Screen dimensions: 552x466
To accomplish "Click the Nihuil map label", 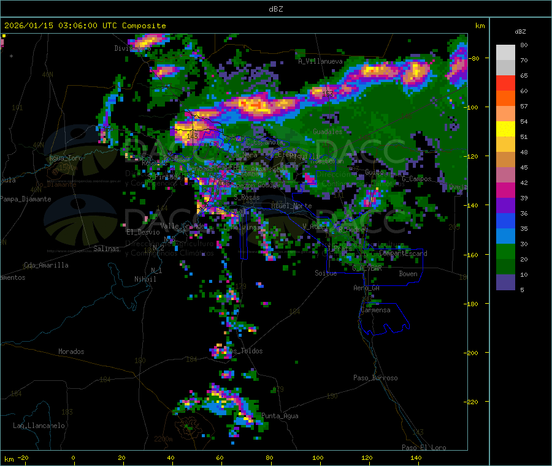I will click(x=145, y=279).
